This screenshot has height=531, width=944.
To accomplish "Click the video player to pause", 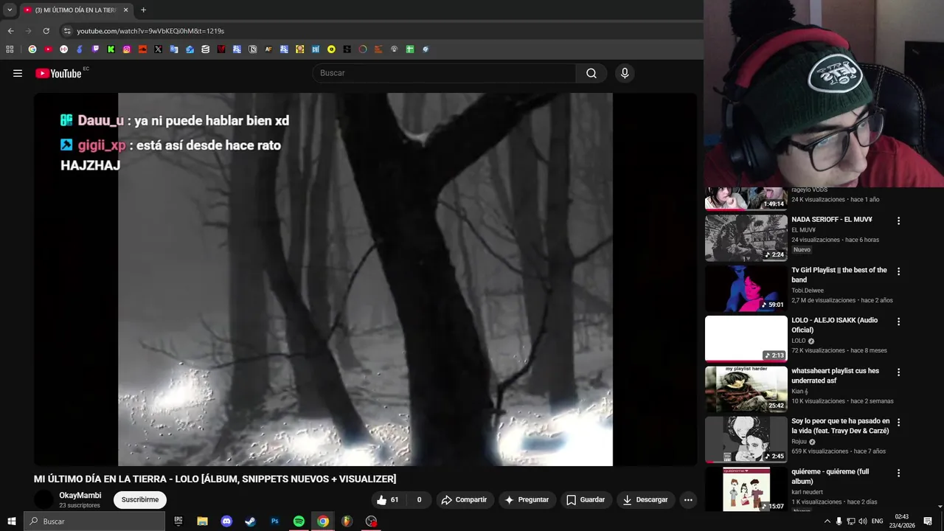I will 365,280.
